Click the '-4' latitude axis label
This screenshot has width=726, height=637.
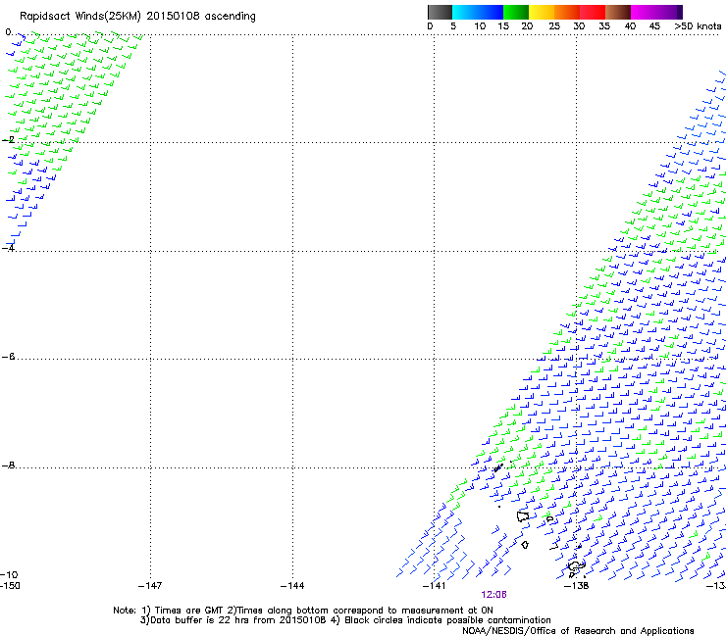[8, 248]
